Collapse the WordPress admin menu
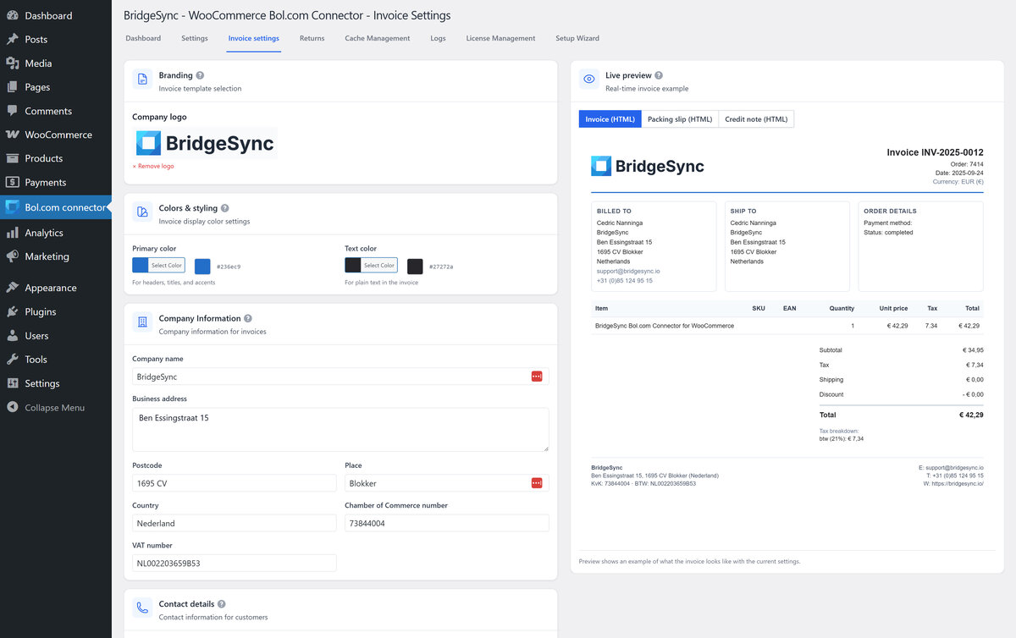Viewport: 1016px width, 638px height. point(54,407)
